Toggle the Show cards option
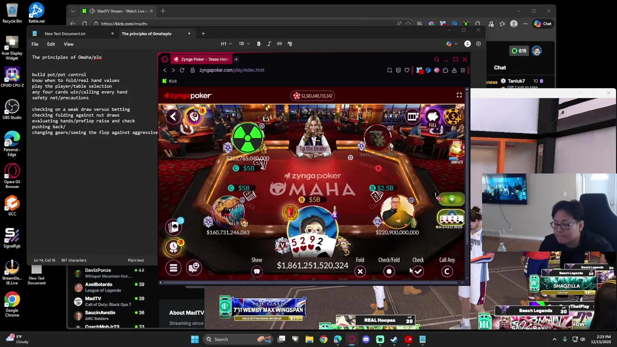 coord(257,271)
